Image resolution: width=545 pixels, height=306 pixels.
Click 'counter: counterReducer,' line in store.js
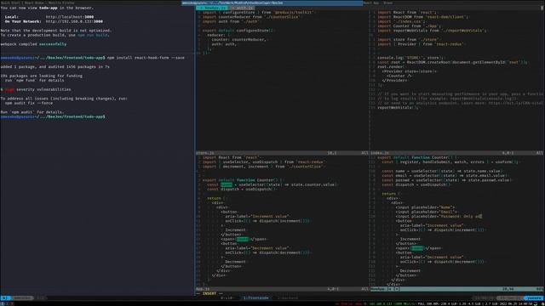point(238,40)
